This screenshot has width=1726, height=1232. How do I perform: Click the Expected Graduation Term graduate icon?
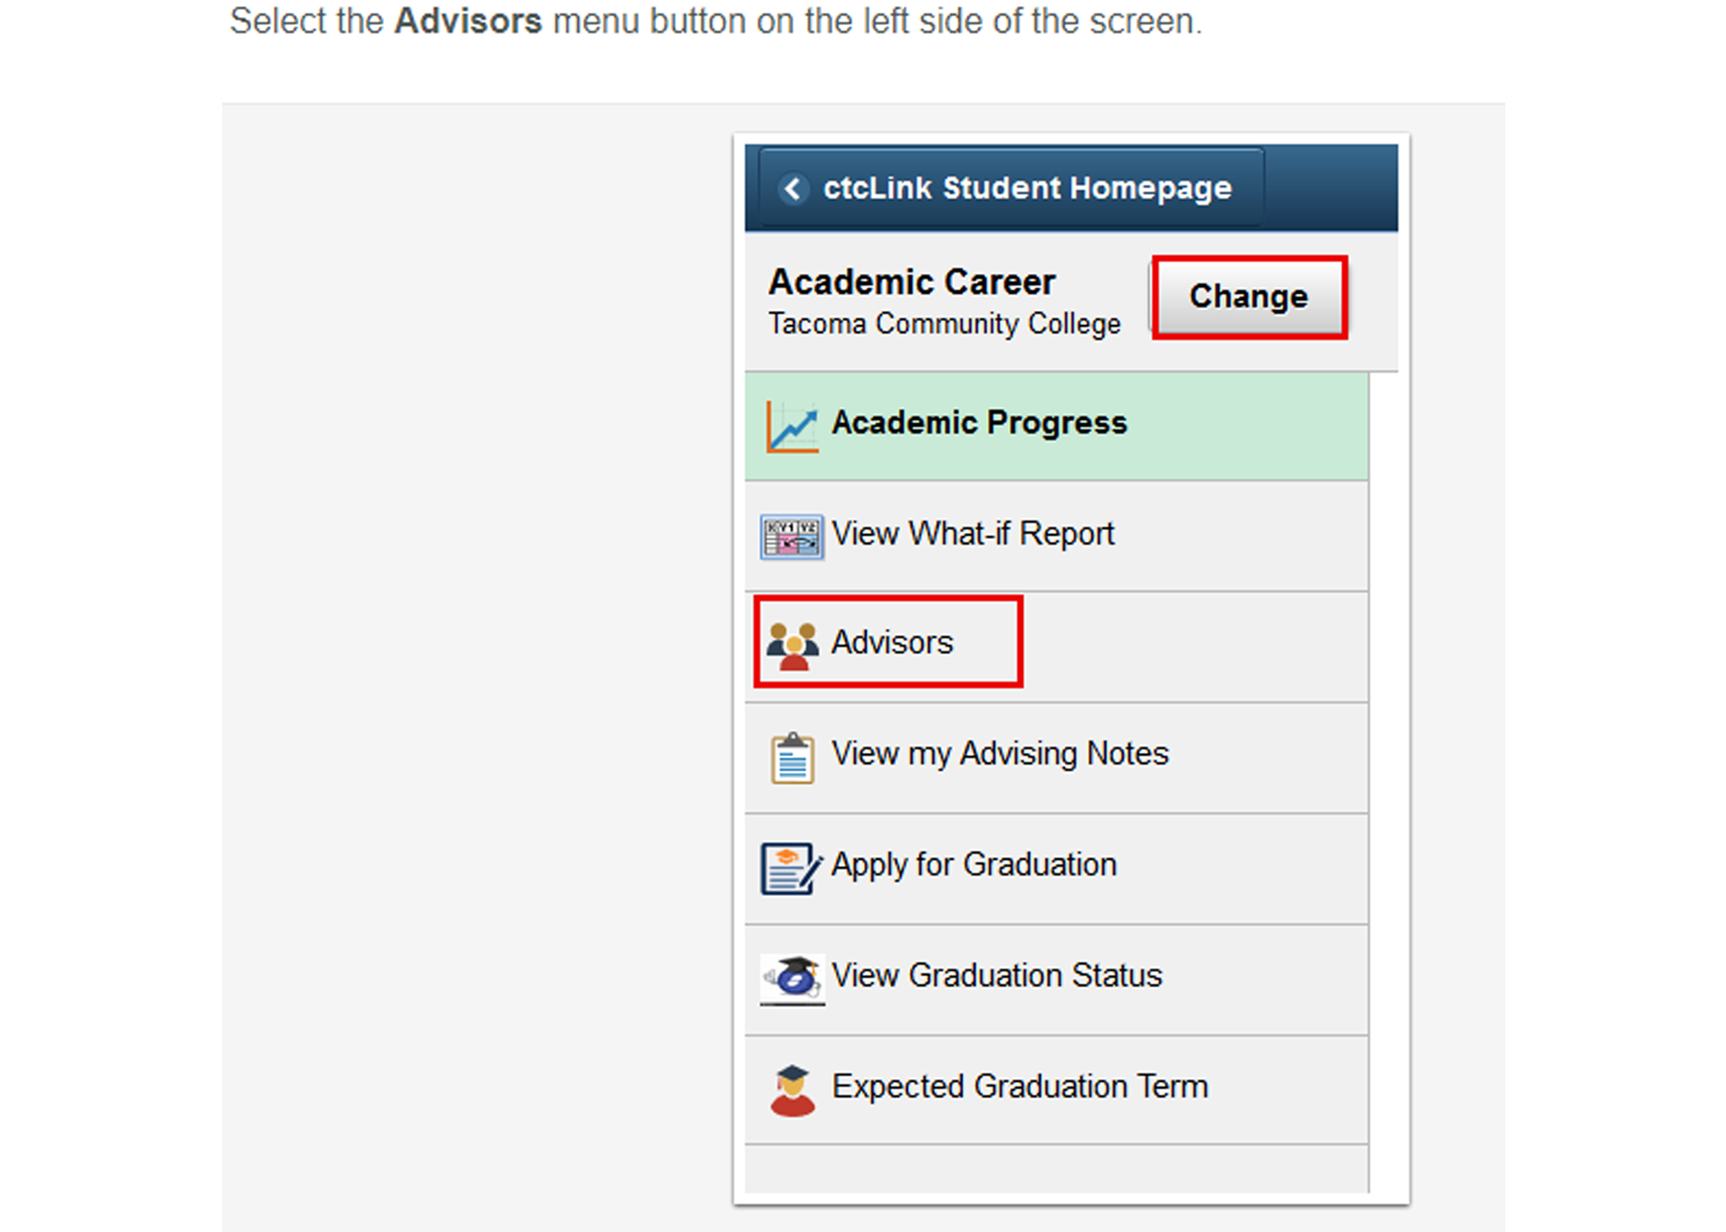click(x=792, y=1090)
